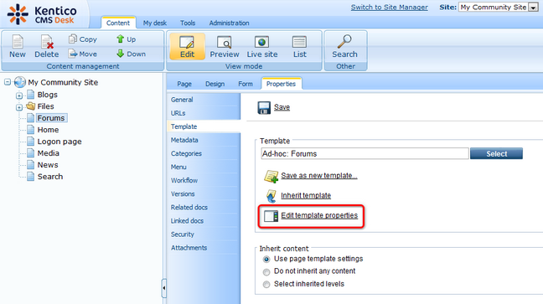Click the New document icon
Viewport: 543px width, 304px height.
tap(18, 42)
